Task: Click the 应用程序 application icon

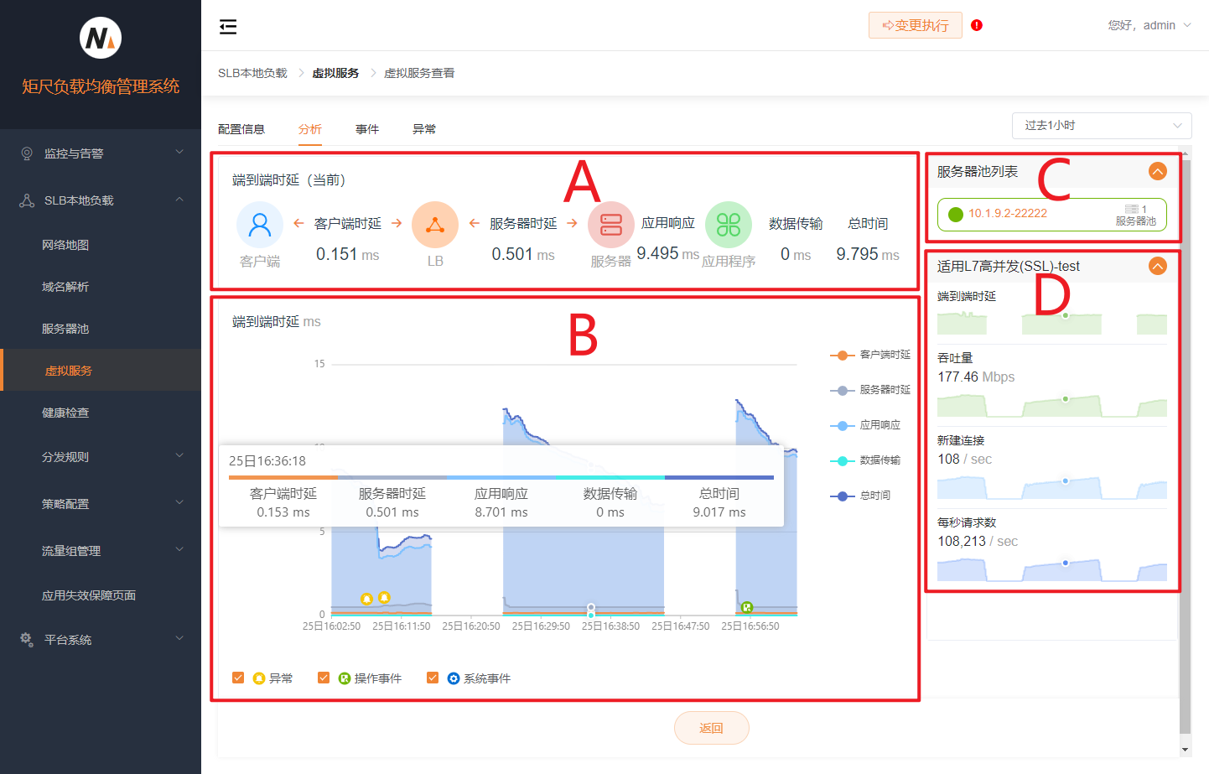Action: (728, 224)
